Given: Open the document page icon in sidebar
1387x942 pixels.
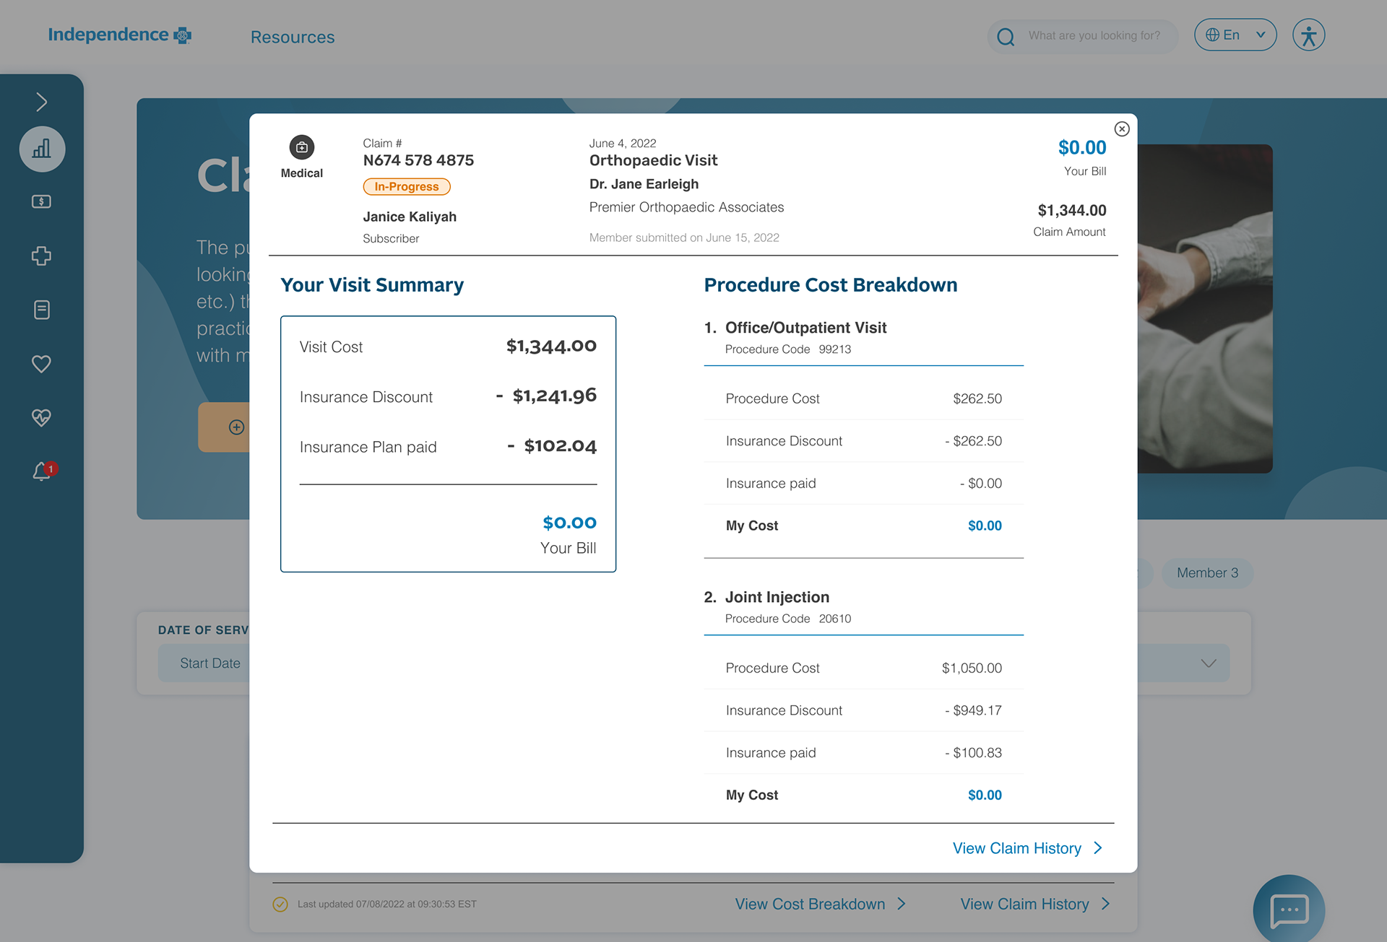Looking at the screenshot, I should pyautogui.click(x=41, y=310).
